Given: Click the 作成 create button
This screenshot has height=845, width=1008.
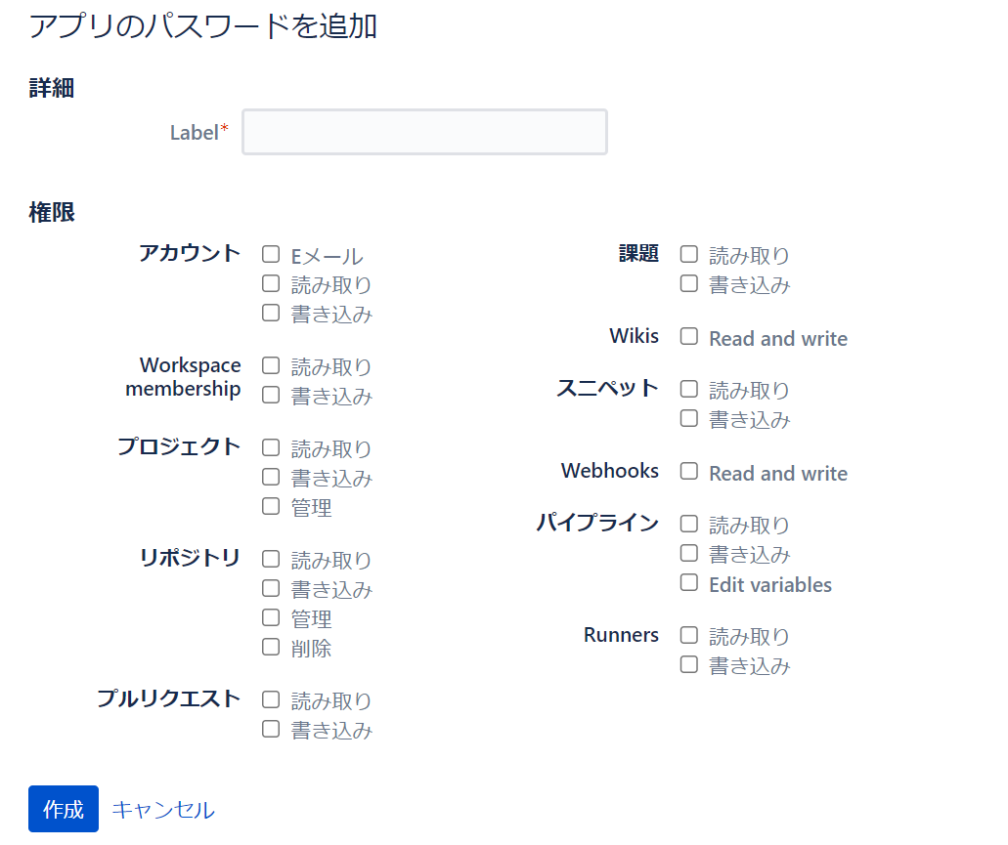Looking at the screenshot, I should (x=64, y=809).
